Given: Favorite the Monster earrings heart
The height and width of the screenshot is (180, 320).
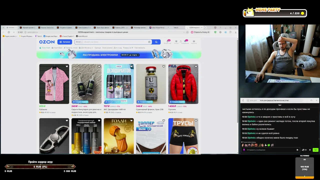Looking at the screenshot, I should 99,66.
